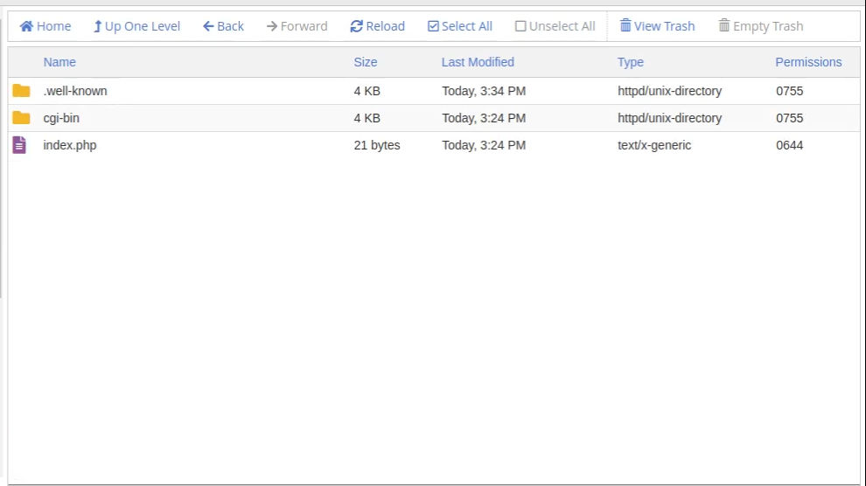The image size is (866, 486).
Task: Click cgi-bin httpd/unix-directory type
Action: (669, 118)
